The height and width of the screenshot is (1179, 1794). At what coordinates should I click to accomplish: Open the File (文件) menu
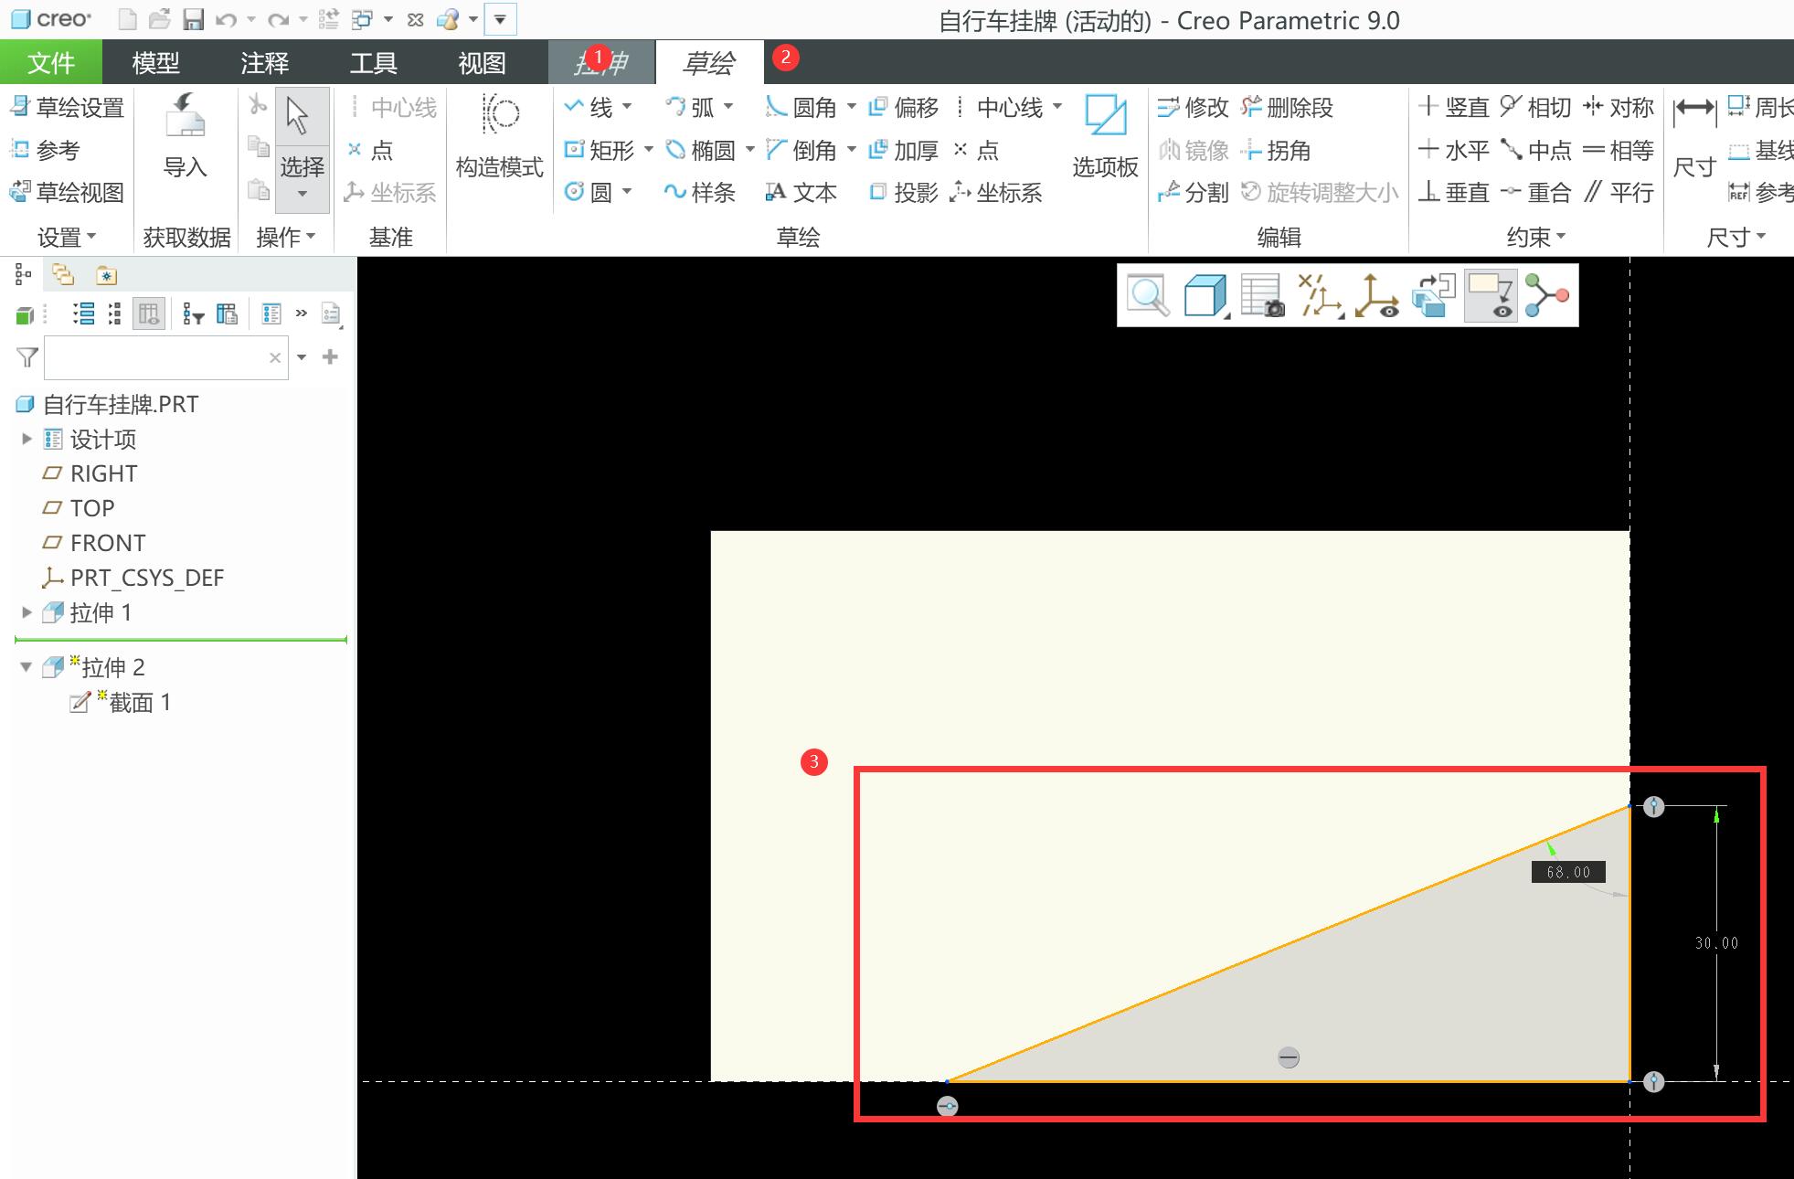coord(51,62)
